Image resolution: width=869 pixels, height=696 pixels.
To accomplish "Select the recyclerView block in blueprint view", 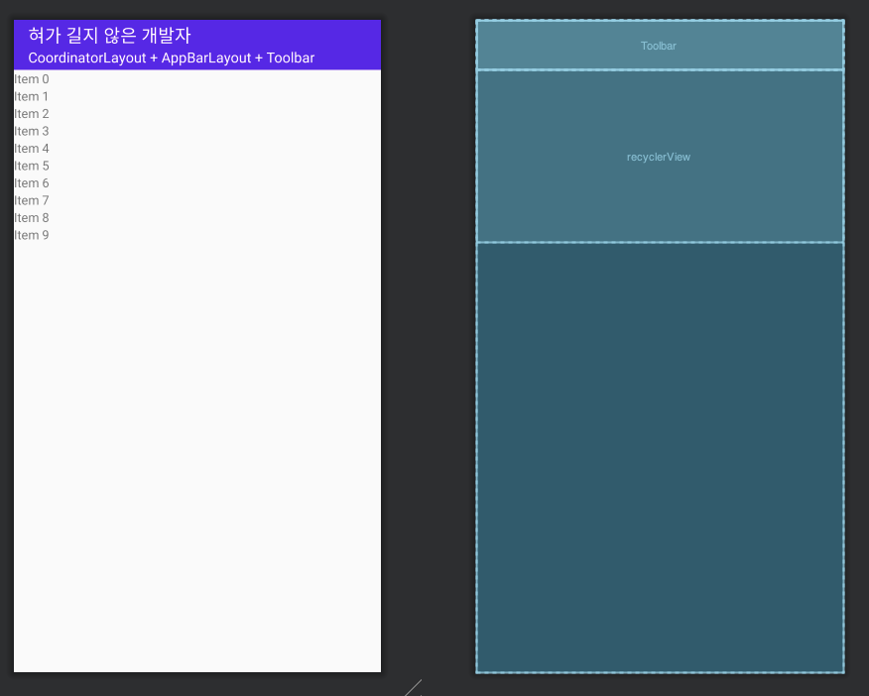I will [x=660, y=156].
